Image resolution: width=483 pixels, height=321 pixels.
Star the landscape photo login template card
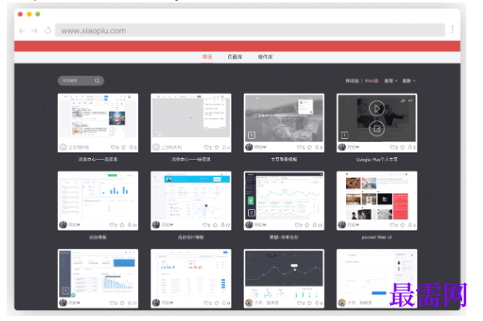pyautogui.click(x=309, y=148)
